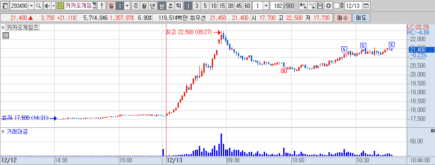Click the stock code input 293490

[x=19, y=5]
